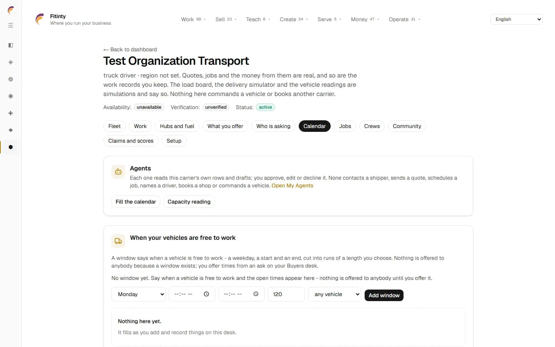Expand the Sell navigation menu
555x347 pixels.
tap(226, 19)
